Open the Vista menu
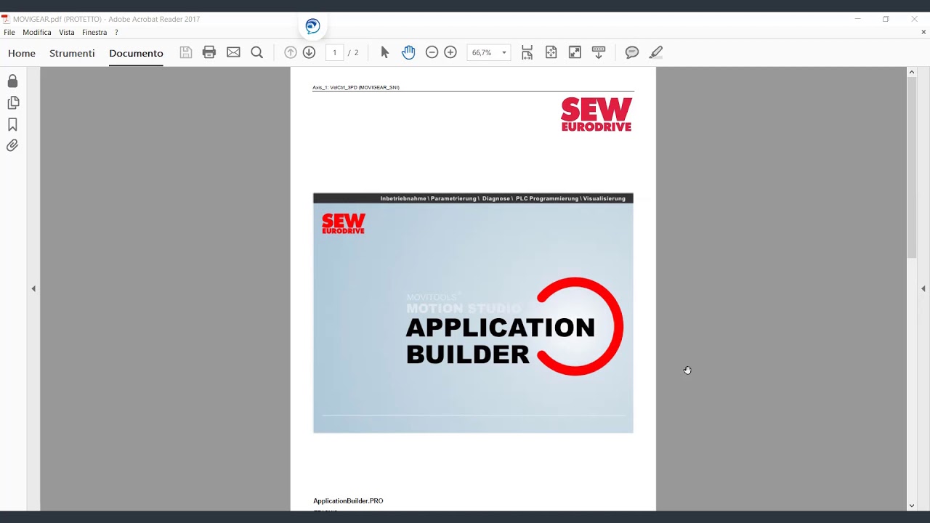 click(67, 32)
